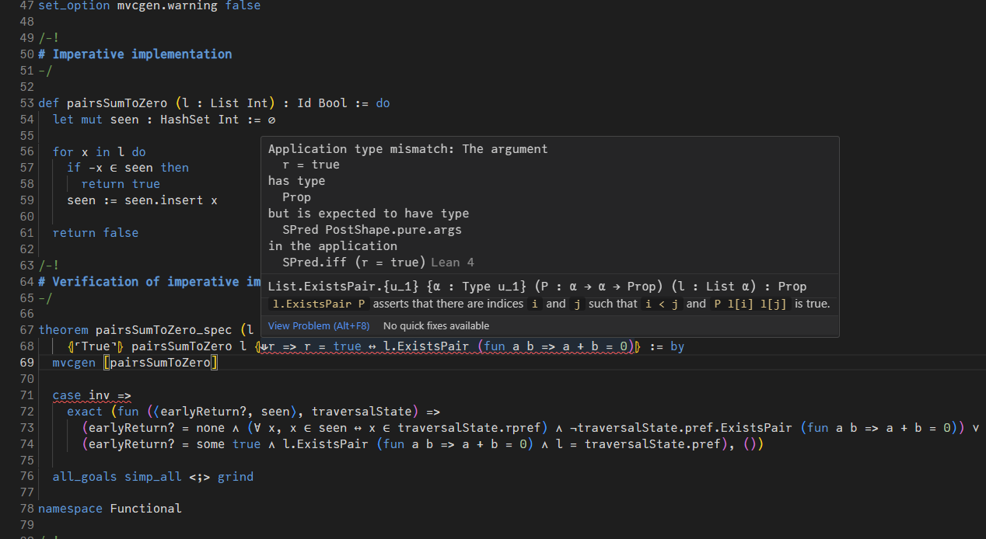Click namespace Functional on line 78

point(110,509)
